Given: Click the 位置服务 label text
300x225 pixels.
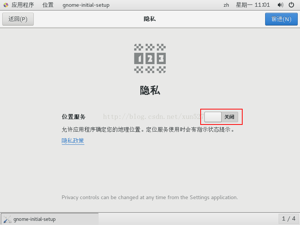Looking at the screenshot, I should pyautogui.click(x=73, y=117).
